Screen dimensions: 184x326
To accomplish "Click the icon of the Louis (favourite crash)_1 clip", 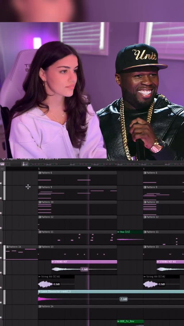I will click(40, 292).
